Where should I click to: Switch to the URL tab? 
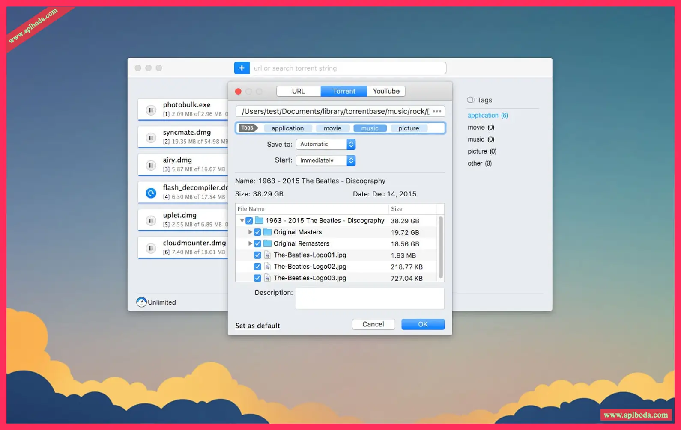click(x=299, y=91)
